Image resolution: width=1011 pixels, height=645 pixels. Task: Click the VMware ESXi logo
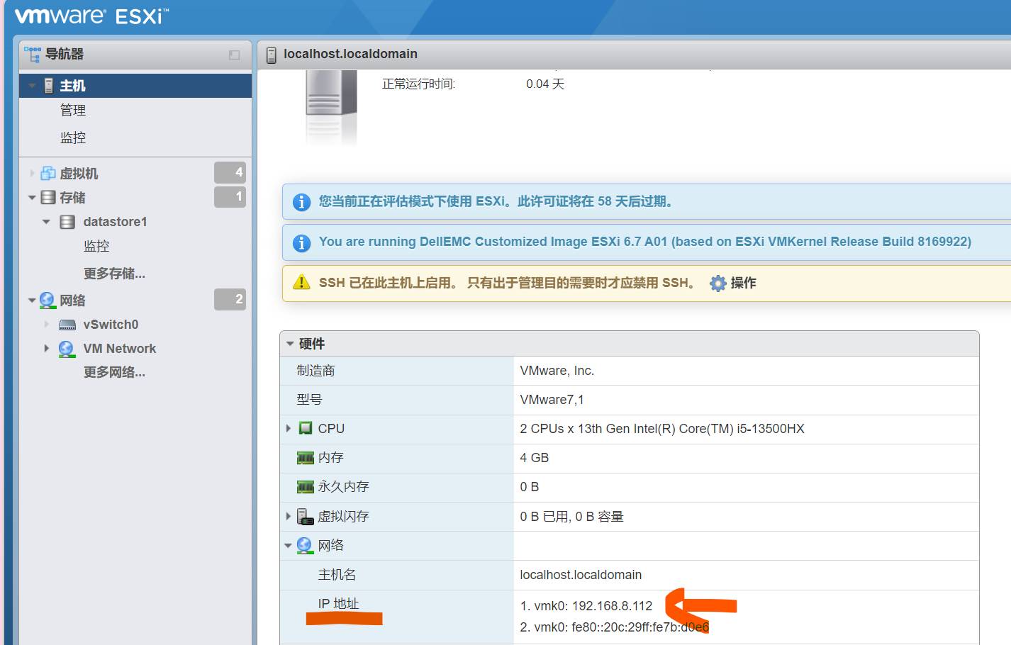coord(92,16)
